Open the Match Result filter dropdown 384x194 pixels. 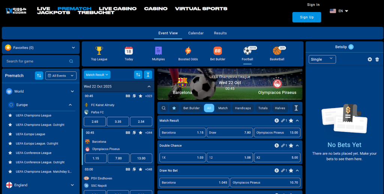[x=97, y=75]
